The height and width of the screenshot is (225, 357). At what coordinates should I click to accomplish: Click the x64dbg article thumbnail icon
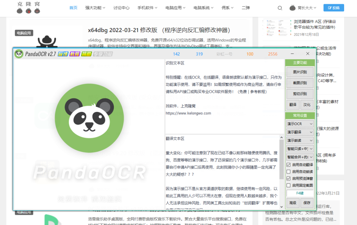[47, 42]
